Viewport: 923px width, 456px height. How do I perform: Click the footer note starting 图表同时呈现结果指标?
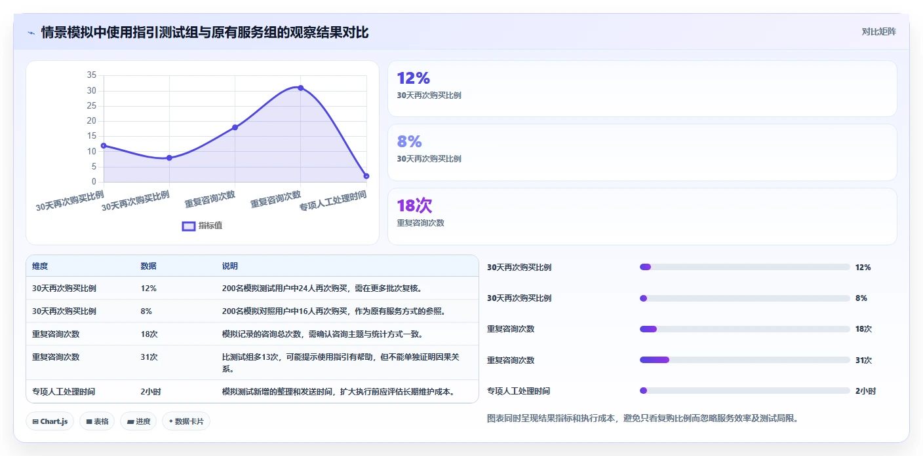click(642, 418)
